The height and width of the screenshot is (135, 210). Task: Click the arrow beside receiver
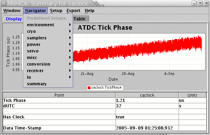[x=70, y=70]
